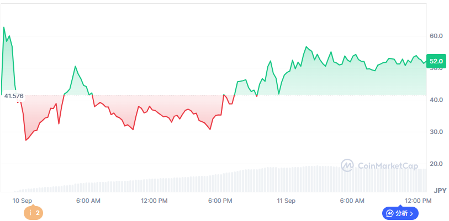The image size is (449, 221).
Task: Click the 41.576 baseline price label
Action: [14, 96]
